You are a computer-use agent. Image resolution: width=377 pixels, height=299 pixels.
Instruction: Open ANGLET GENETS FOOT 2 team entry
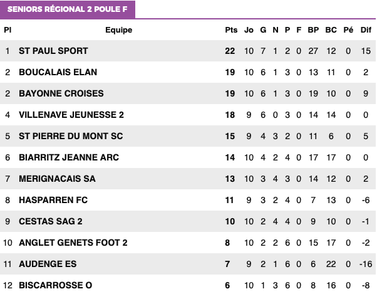point(73,243)
